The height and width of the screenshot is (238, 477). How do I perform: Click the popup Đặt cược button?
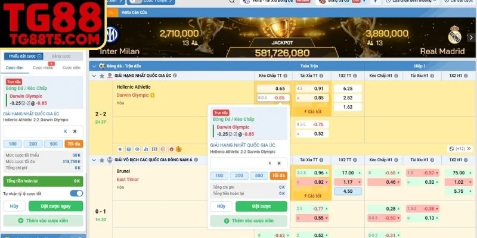(261, 206)
